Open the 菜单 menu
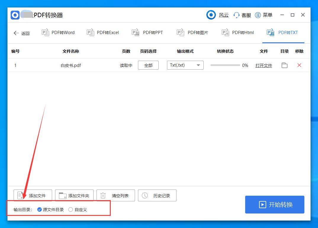 264,15
